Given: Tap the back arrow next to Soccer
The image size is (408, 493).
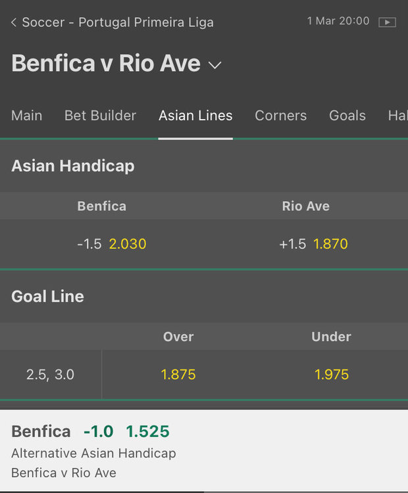Looking at the screenshot, I should click(14, 22).
